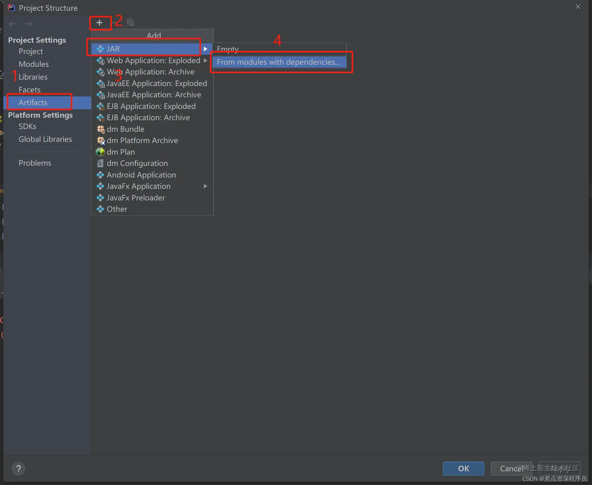Choose From modules with dependencies option
Screen dimensions: 592x485
click(280, 62)
